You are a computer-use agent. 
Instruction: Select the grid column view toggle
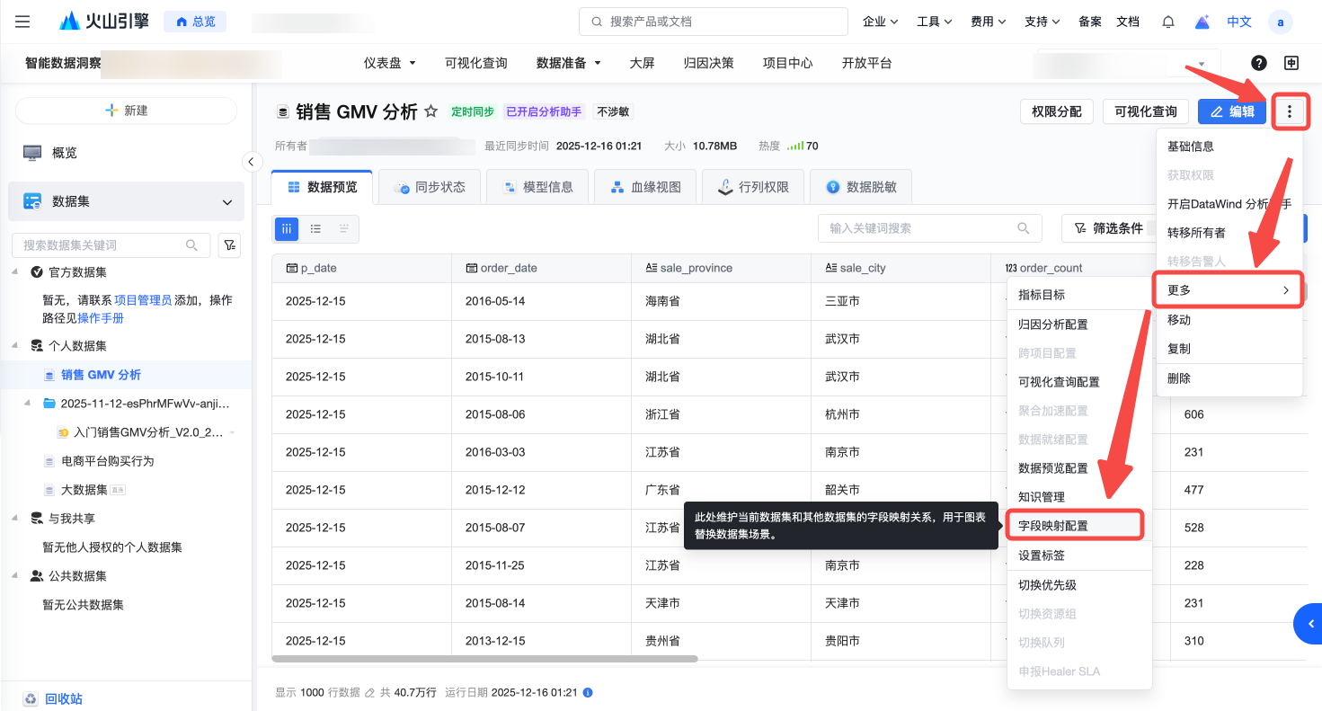tap(287, 229)
